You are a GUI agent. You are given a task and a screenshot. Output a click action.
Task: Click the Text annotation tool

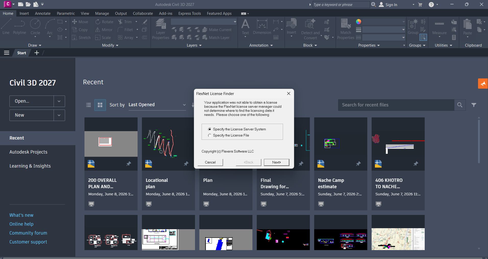(x=245, y=27)
